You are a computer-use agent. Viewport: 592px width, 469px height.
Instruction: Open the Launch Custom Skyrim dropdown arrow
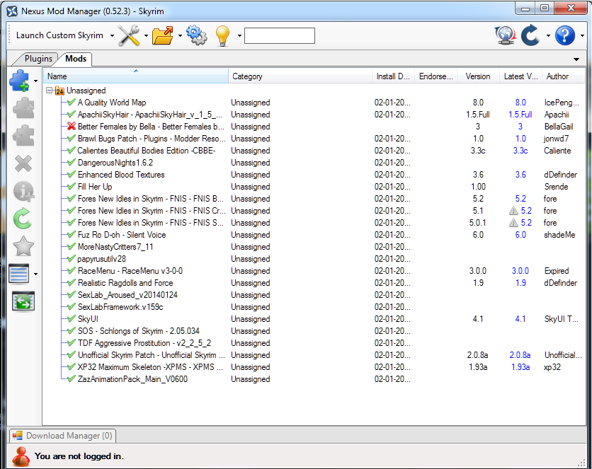coord(112,36)
